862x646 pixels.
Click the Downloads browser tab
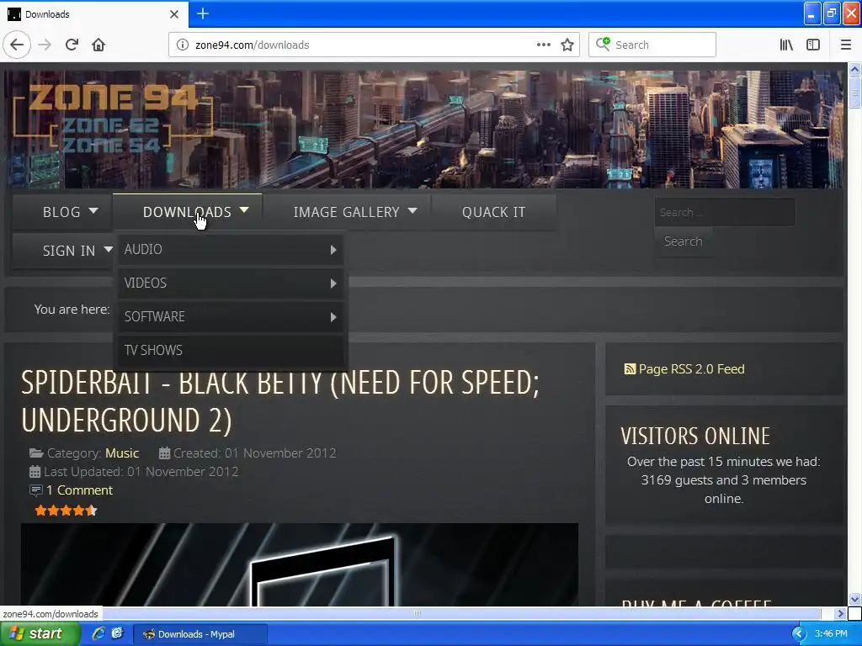(x=93, y=14)
